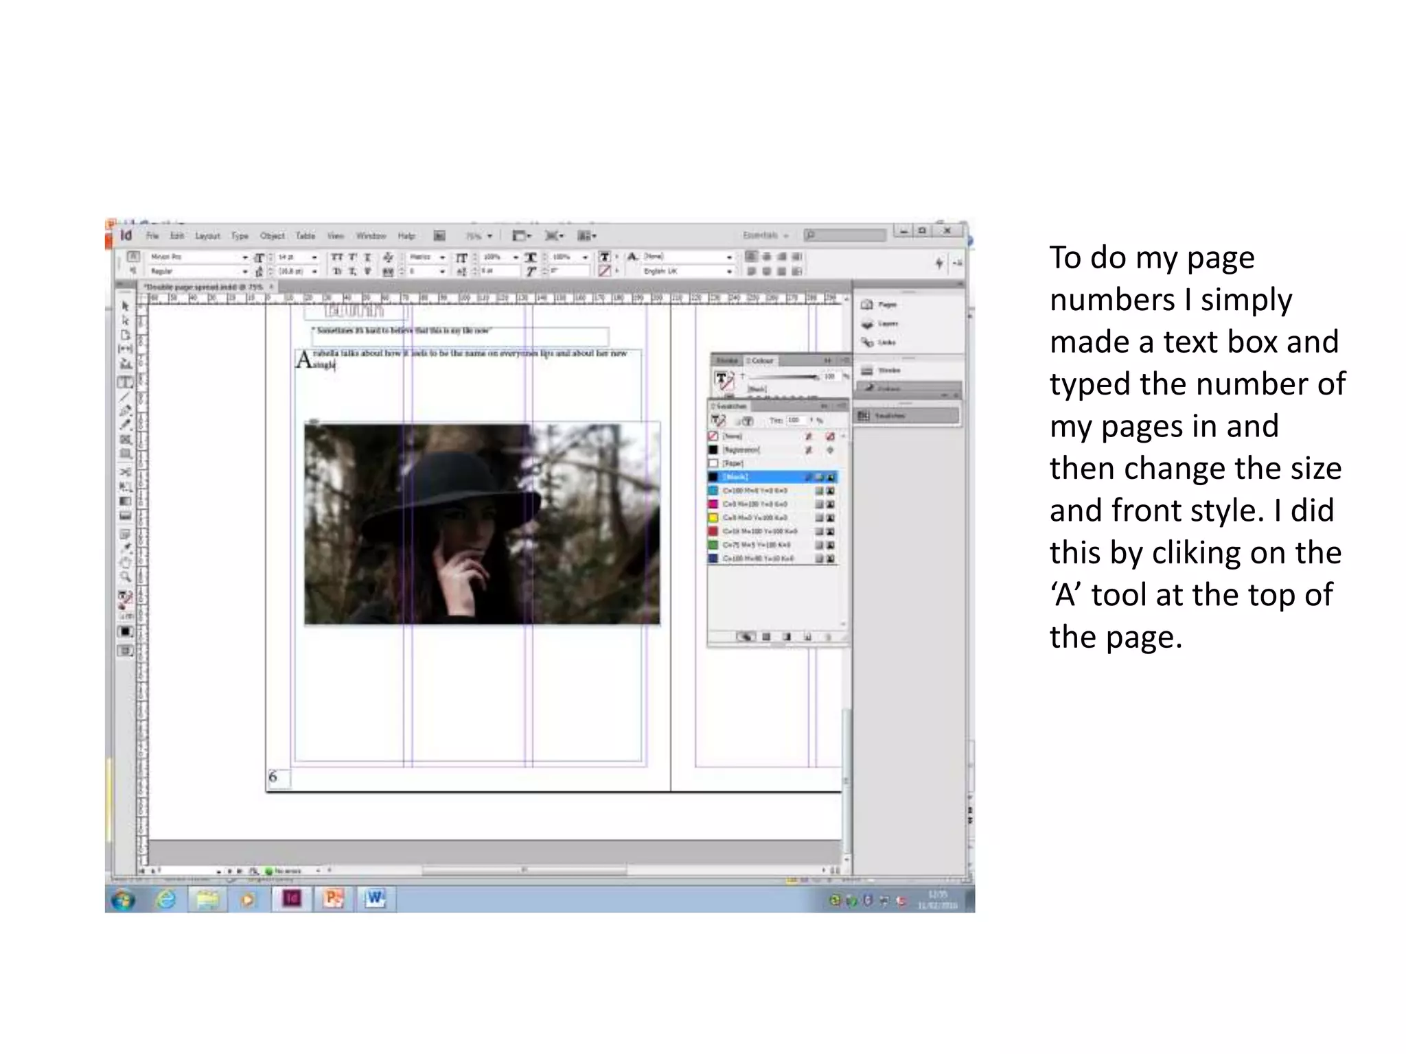1406x1054 pixels.
Task: Select the Direct Selection tool
Action: click(125, 320)
